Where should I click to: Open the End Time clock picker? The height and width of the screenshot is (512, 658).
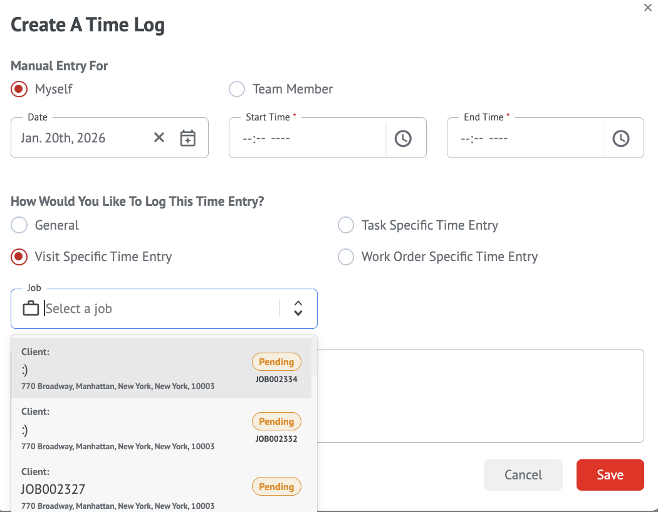click(x=620, y=138)
